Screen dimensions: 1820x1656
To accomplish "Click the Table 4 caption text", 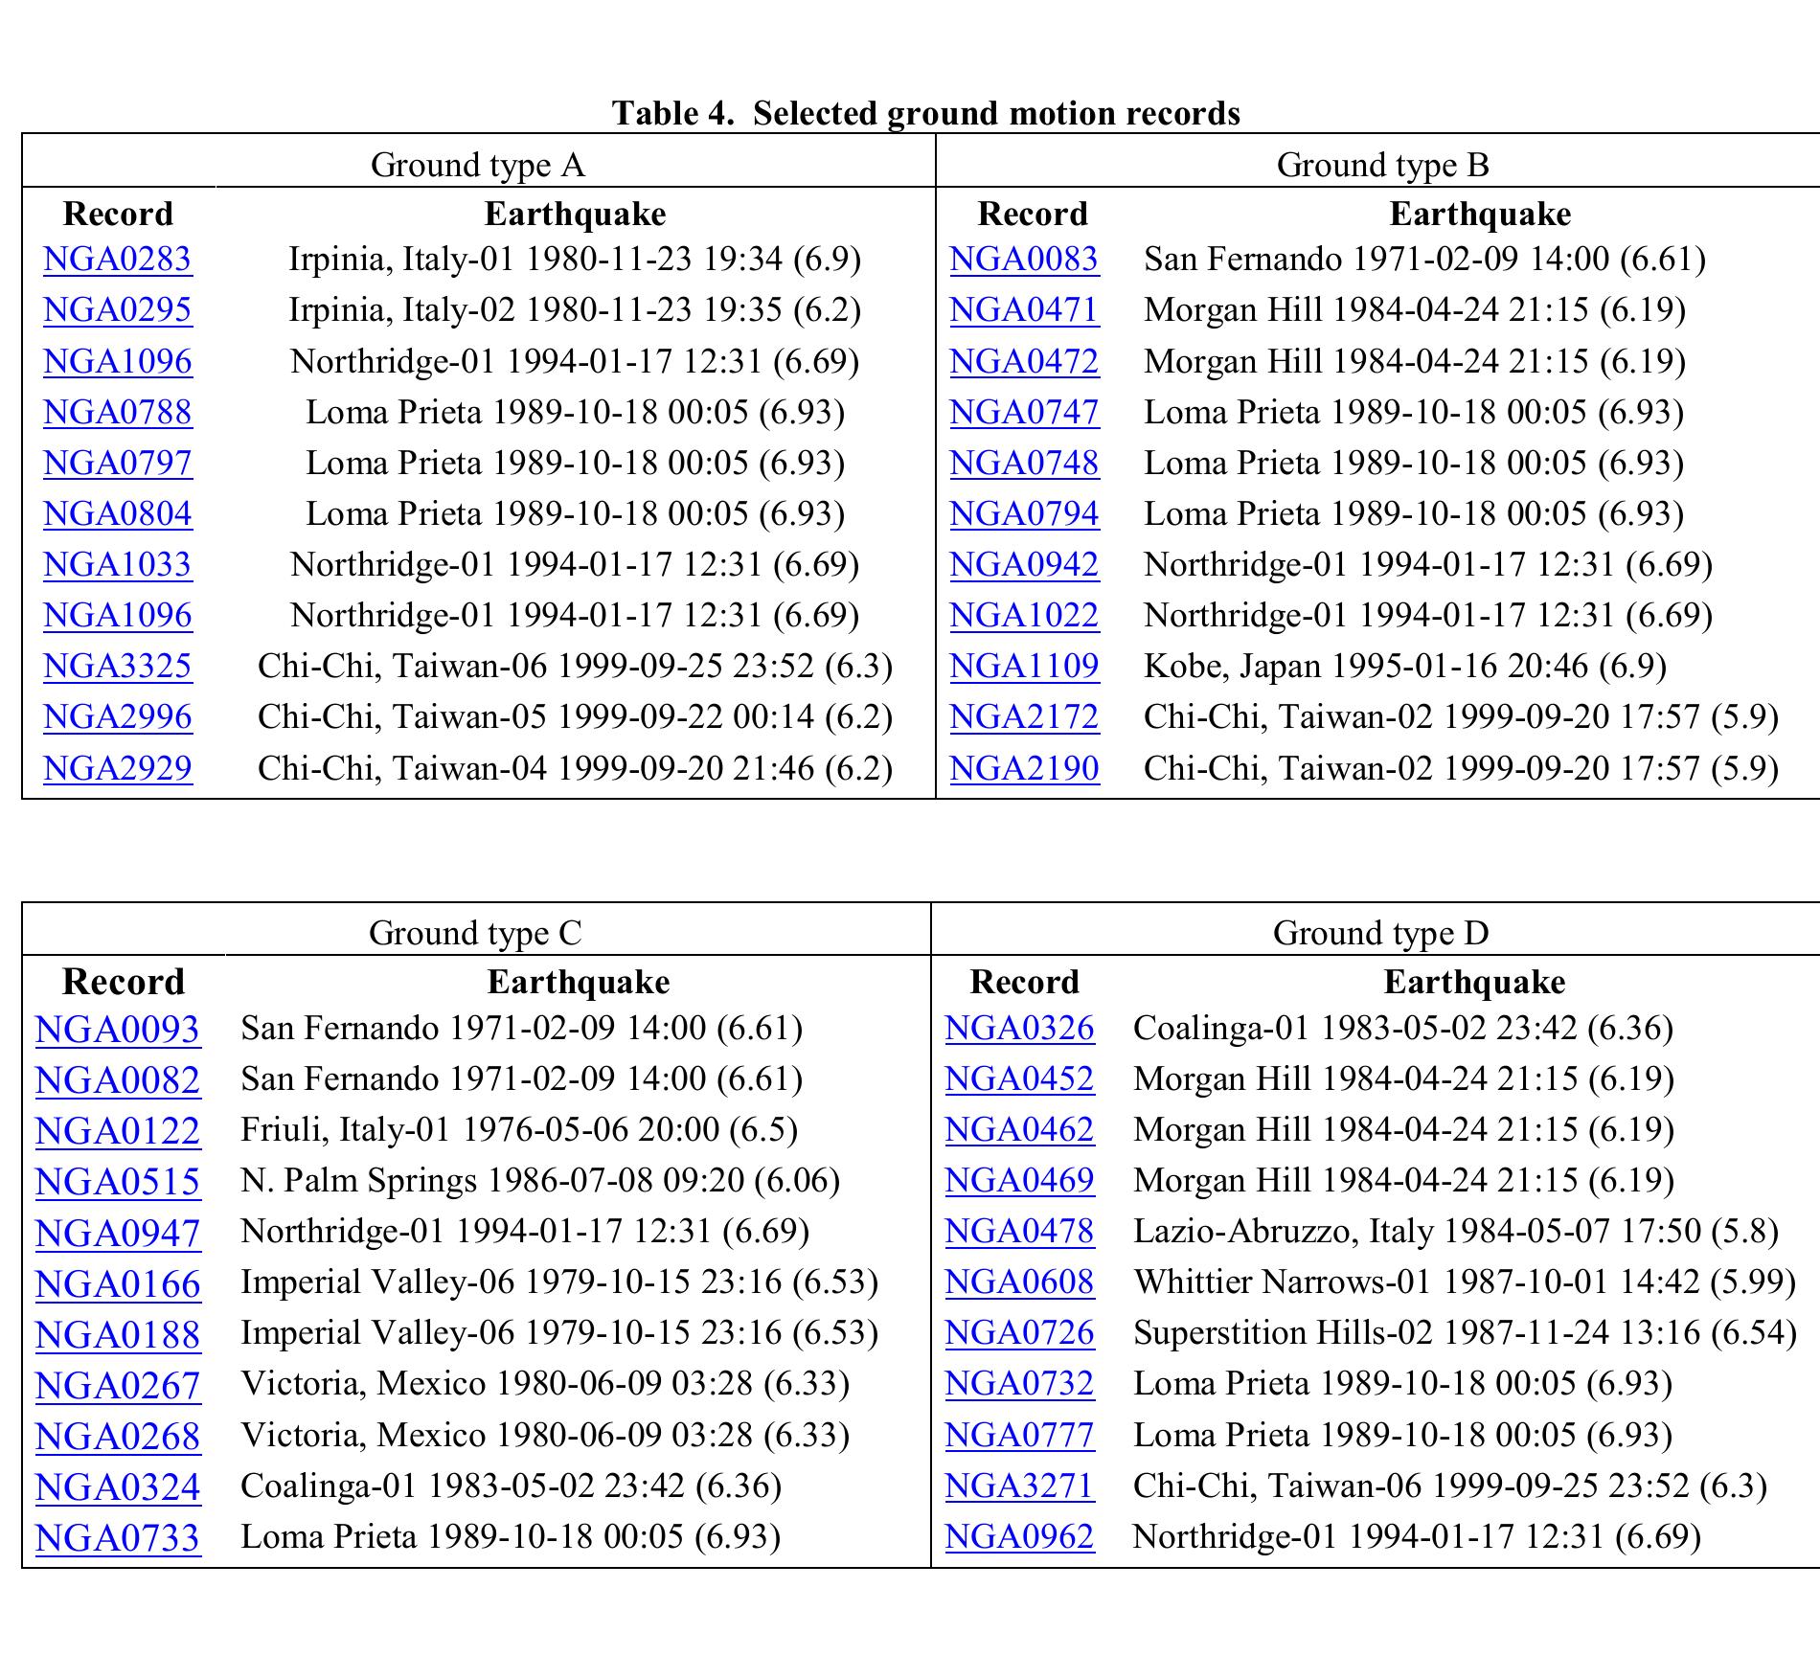I will tap(925, 113).
